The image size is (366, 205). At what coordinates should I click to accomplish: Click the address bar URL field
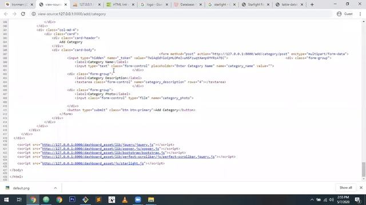point(182,14)
